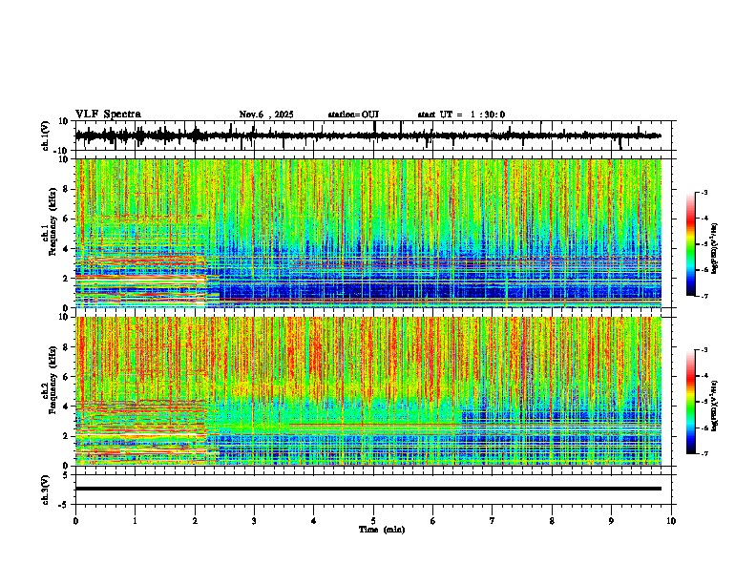Click the ch.2 colorbar label 'log(PSD)(V²/Hz)'

714,407
